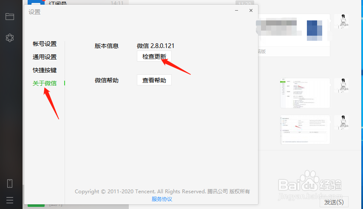Click the mobile phone icon in sidebar
Image resolution: width=363 pixels, height=209 pixels.
pyautogui.click(x=10, y=184)
